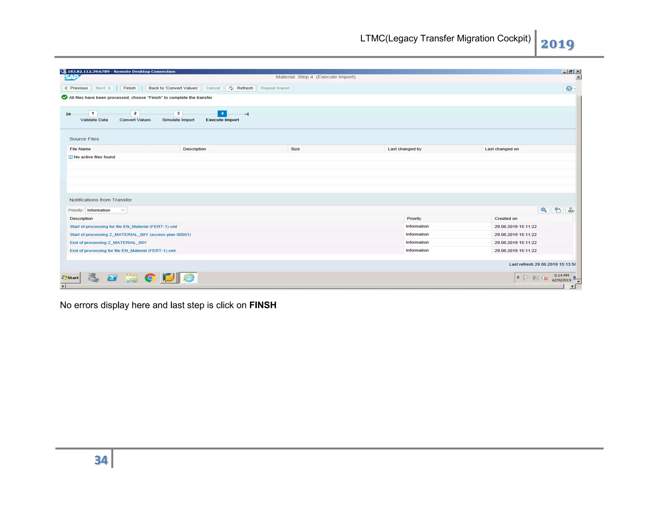The width and height of the screenshot is (659, 509).
Task: Click the user settings wrench icon
Action: click(x=571, y=210)
